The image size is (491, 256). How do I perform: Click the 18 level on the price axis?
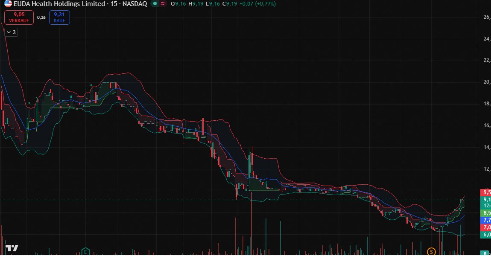487,104
